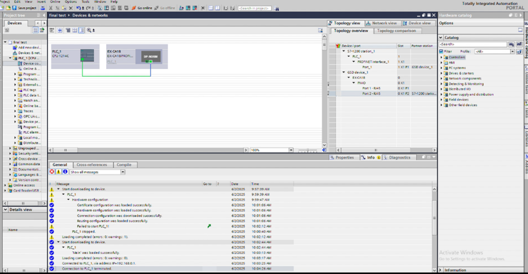
Task: Expand the Drives & starters catalog folder
Action: coord(441,73)
